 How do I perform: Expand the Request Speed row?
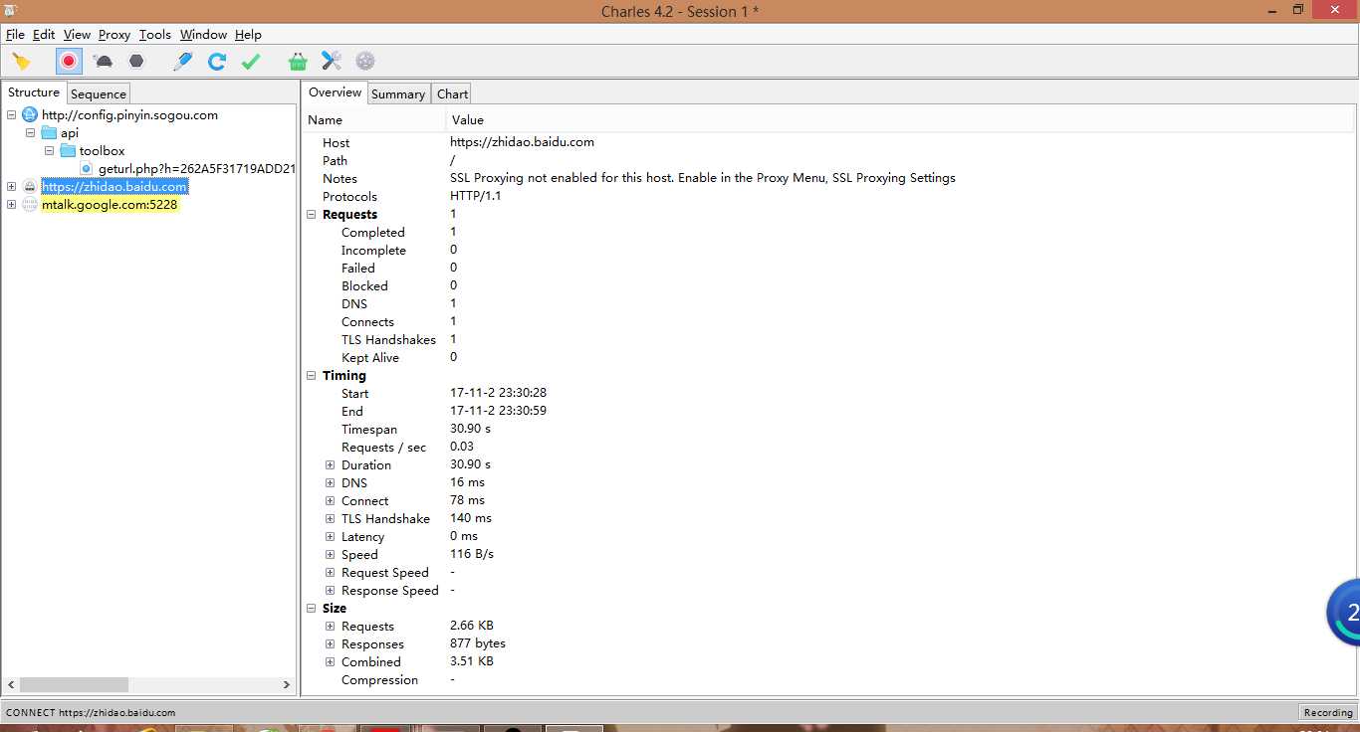pos(331,572)
